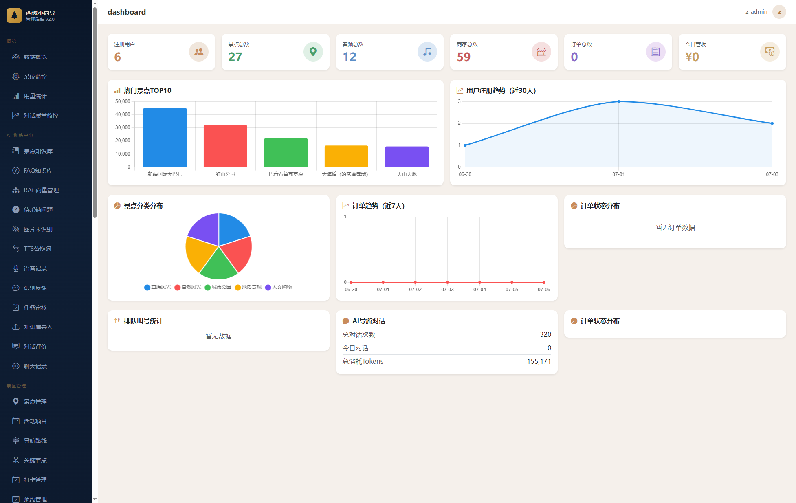This screenshot has height=503, width=796.
Task: Click the red merchant store icon
Action: (541, 52)
